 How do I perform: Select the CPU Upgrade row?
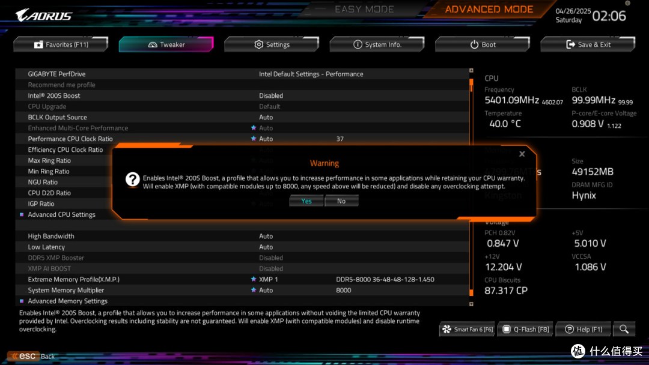(x=242, y=106)
